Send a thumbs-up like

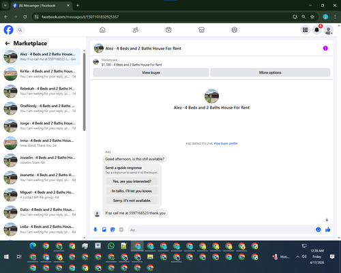[x=328, y=229]
